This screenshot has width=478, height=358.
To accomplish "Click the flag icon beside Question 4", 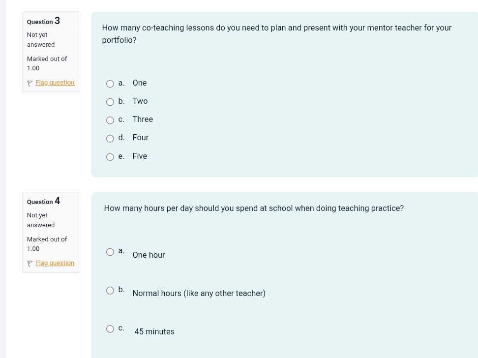I will 30,263.
